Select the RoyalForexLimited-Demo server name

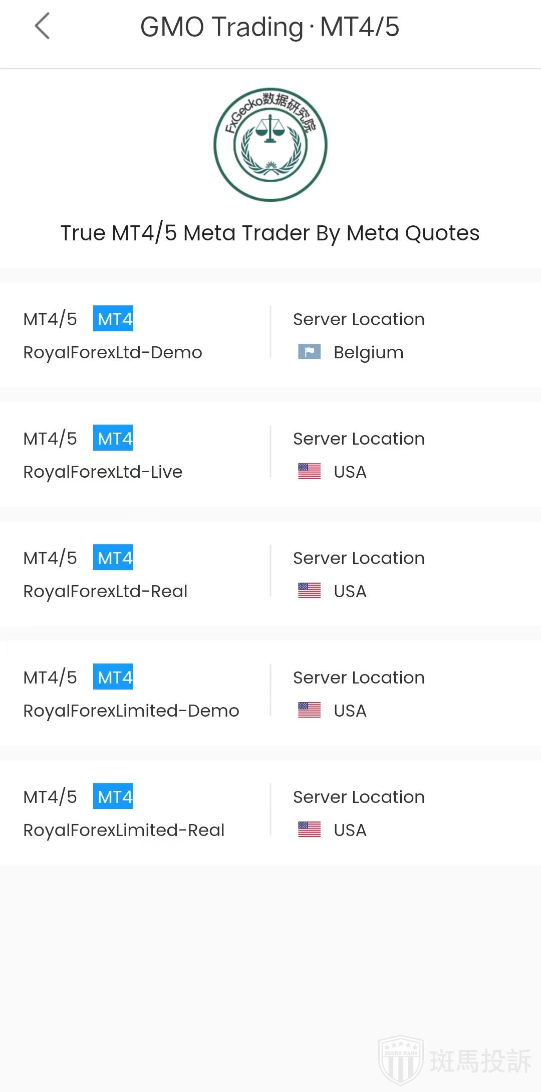(x=131, y=711)
